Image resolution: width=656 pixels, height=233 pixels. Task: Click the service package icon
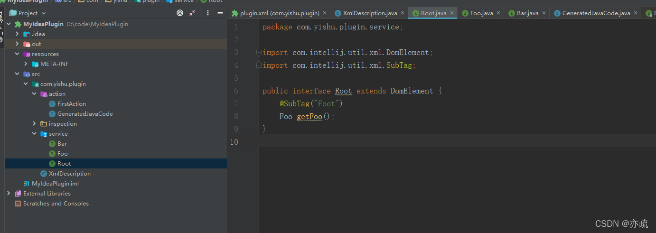point(44,134)
